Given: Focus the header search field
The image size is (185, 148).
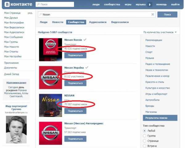Looking at the screenshot, I should coord(55,4).
